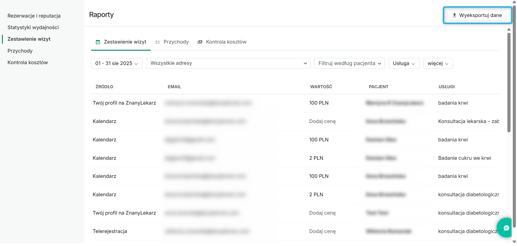The height and width of the screenshot is (246, 517).
Task: Click Konsultacja lekarska service cell
Action: [469, 121]
